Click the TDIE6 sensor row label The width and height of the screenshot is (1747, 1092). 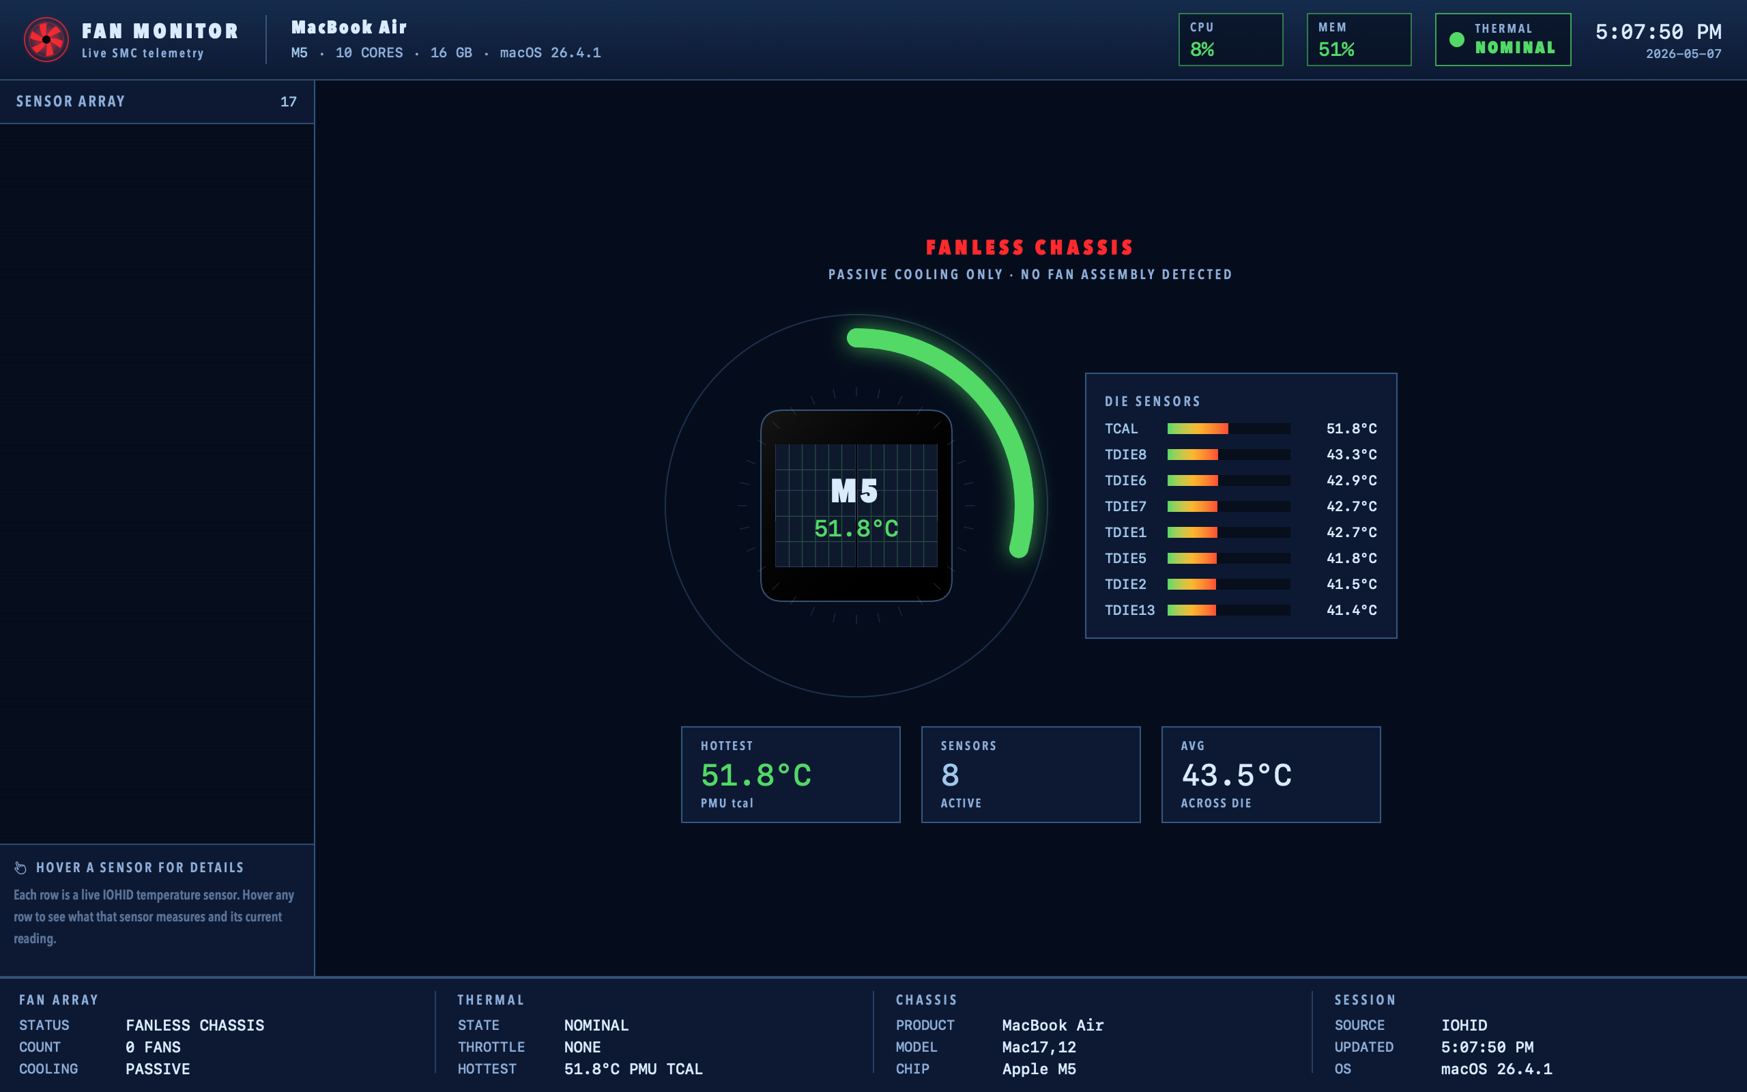point(1125,480)
